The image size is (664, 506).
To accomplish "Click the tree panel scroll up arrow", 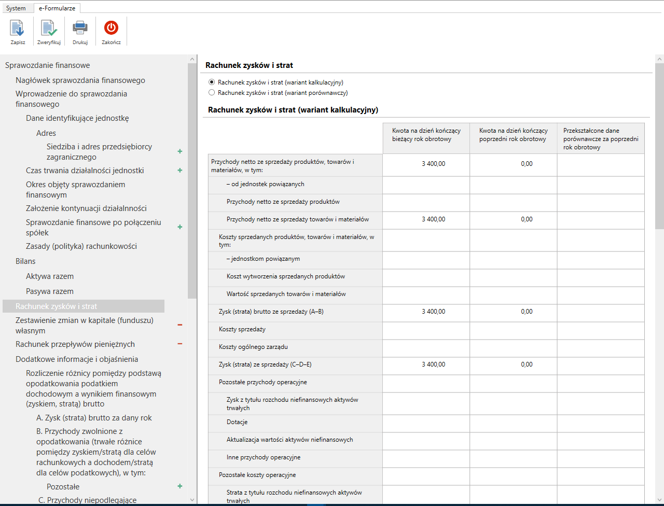I will point(192,58).
